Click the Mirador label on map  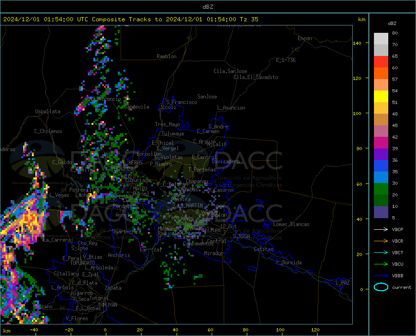[213, 253]
